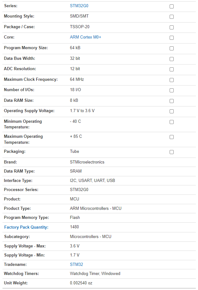Click the Factory Pack Quantity link
This screenshot has width=198, height=290.
(26, 227)
